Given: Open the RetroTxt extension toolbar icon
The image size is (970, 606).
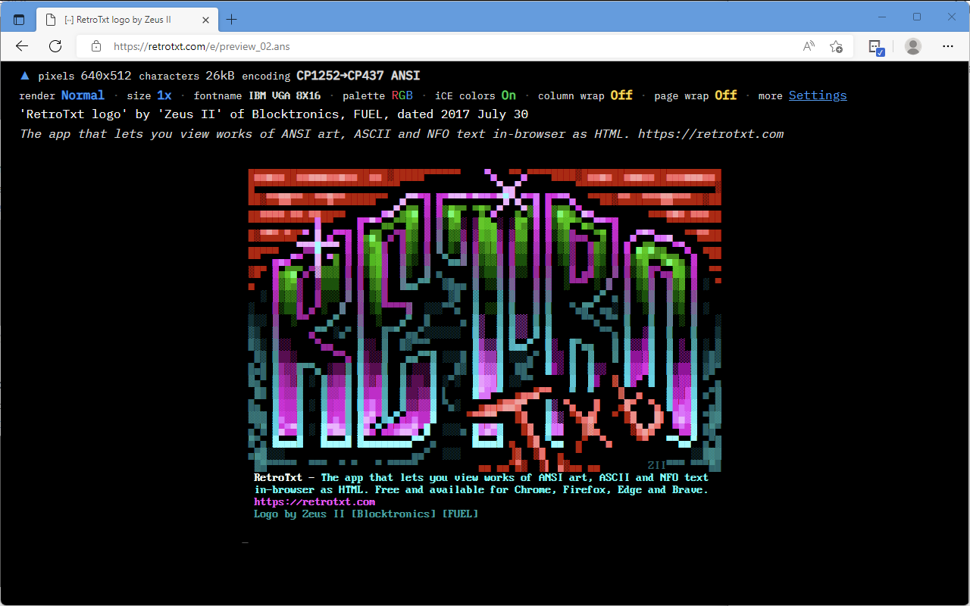Looking at the screenshot, I should tap(876, 47).
